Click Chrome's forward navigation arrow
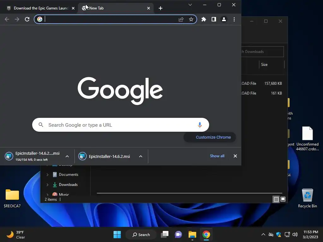 pyautogui.click(x=17, y=19)
